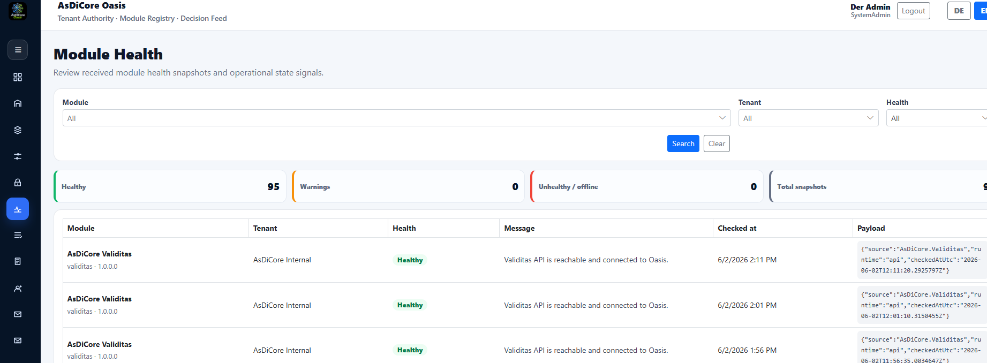Switch language to DE
Viewport: 987px width, 363px height.
pos(959,11)
